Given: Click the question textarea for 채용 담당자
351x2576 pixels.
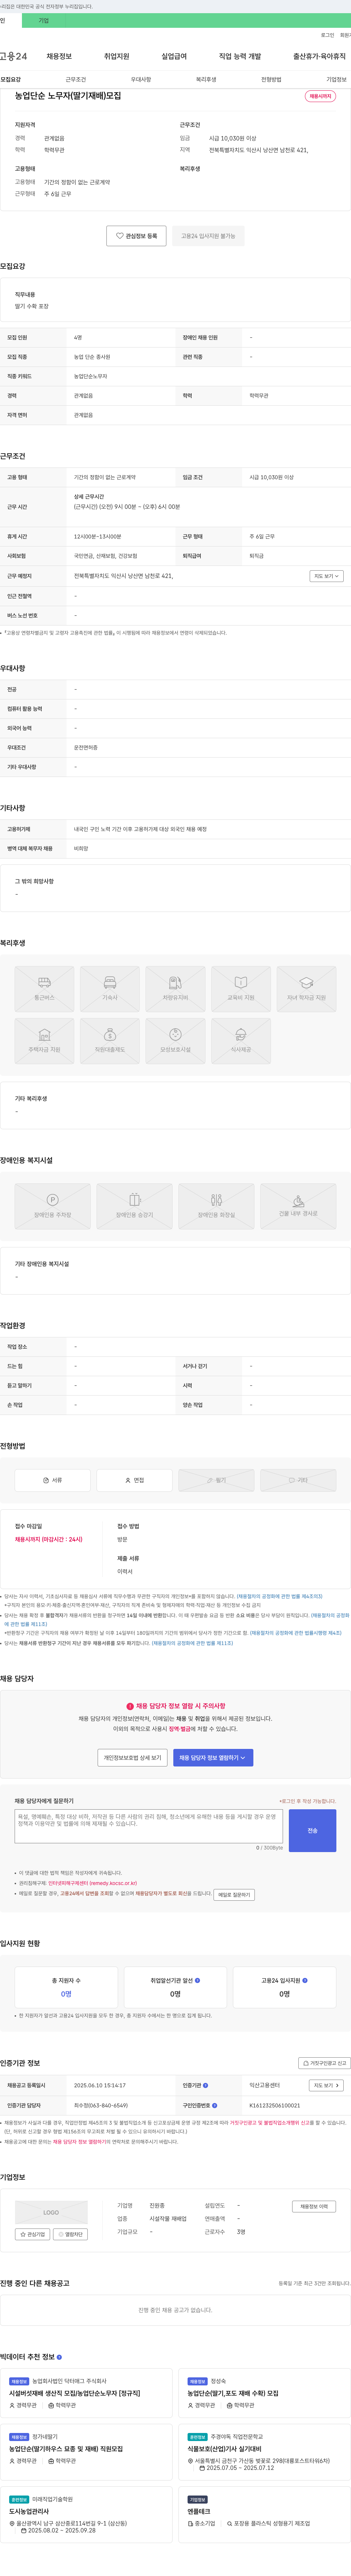Looking at the screenshot, I should [149, 1826].
